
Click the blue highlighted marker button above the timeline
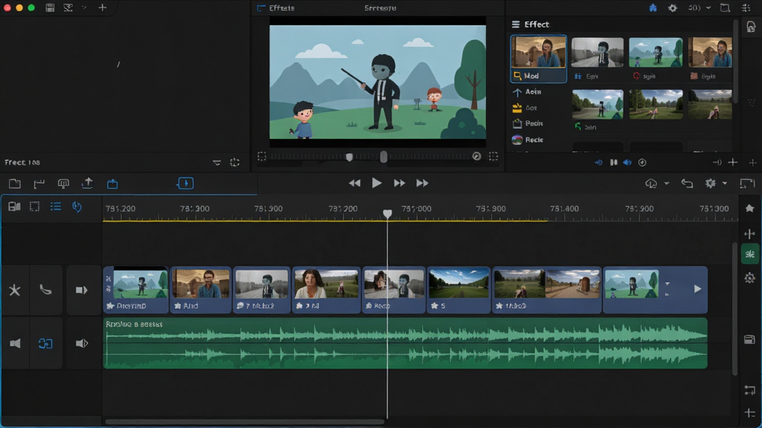coord(185,183)
